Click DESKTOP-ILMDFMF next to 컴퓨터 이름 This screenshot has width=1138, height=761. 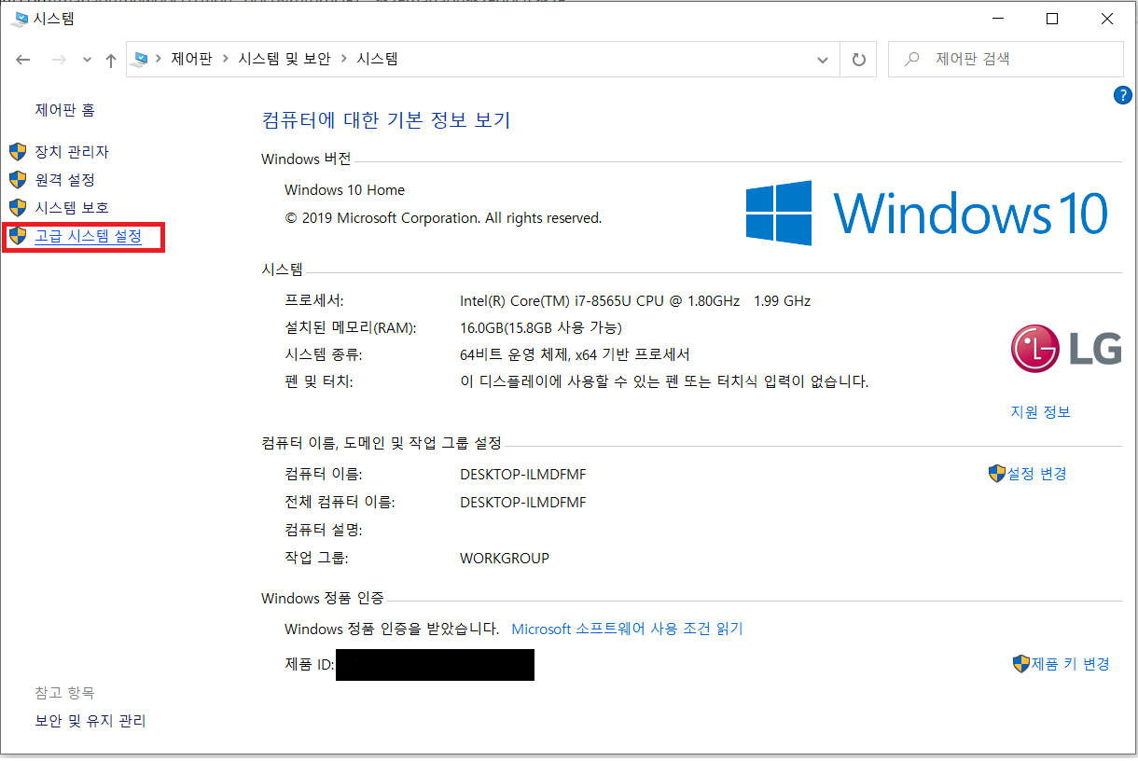[523, 474]
